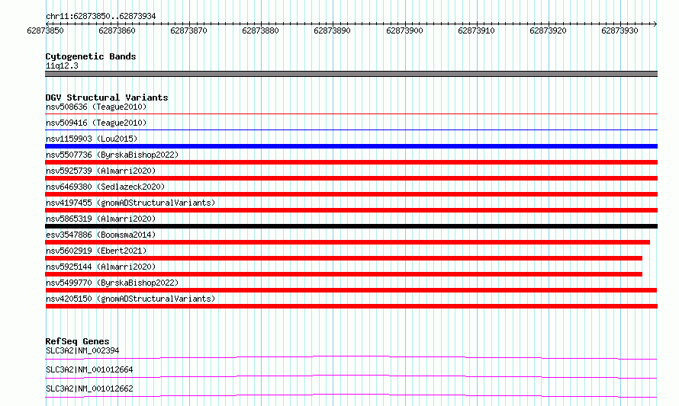
Task: Click the thick blue bar of nsv1159903
Action: click(351, 146)
